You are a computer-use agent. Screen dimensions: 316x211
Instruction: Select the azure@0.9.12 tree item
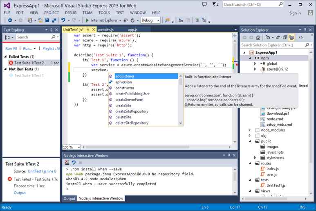(277, 69)
